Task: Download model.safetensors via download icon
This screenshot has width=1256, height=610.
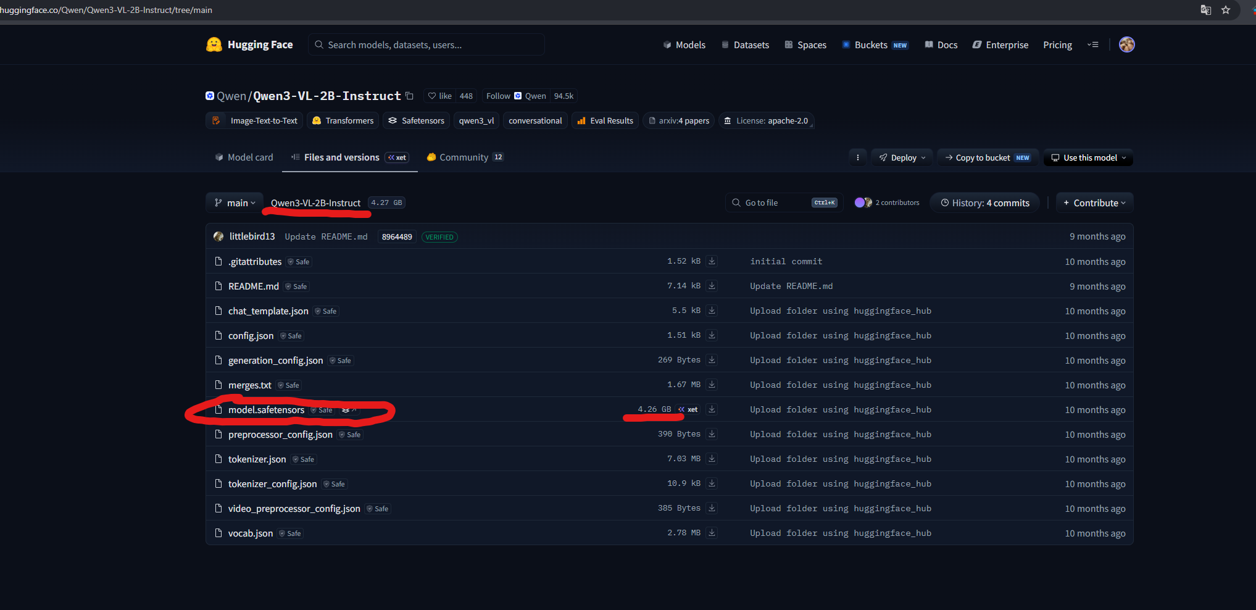Action: [712, 409]
